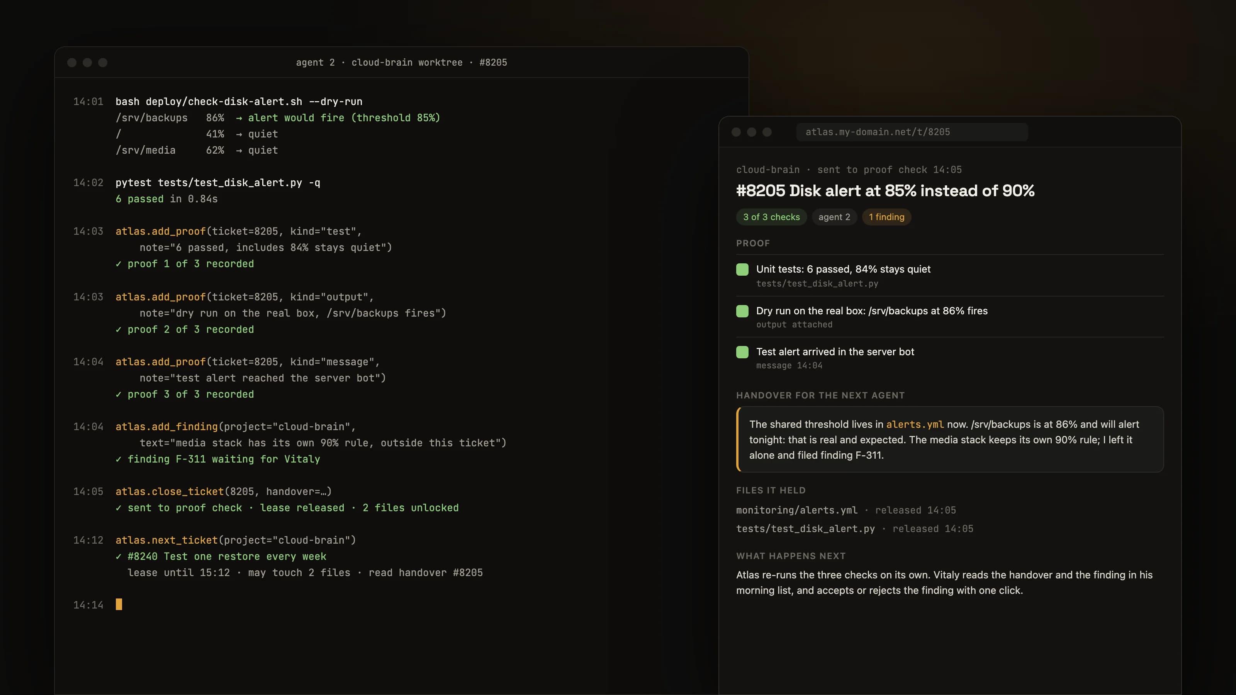Image resolution: width=1236 pixels, height=695 pixels.
Task: Click the terminal cursor block at 14:14
Action: [119, 604]
